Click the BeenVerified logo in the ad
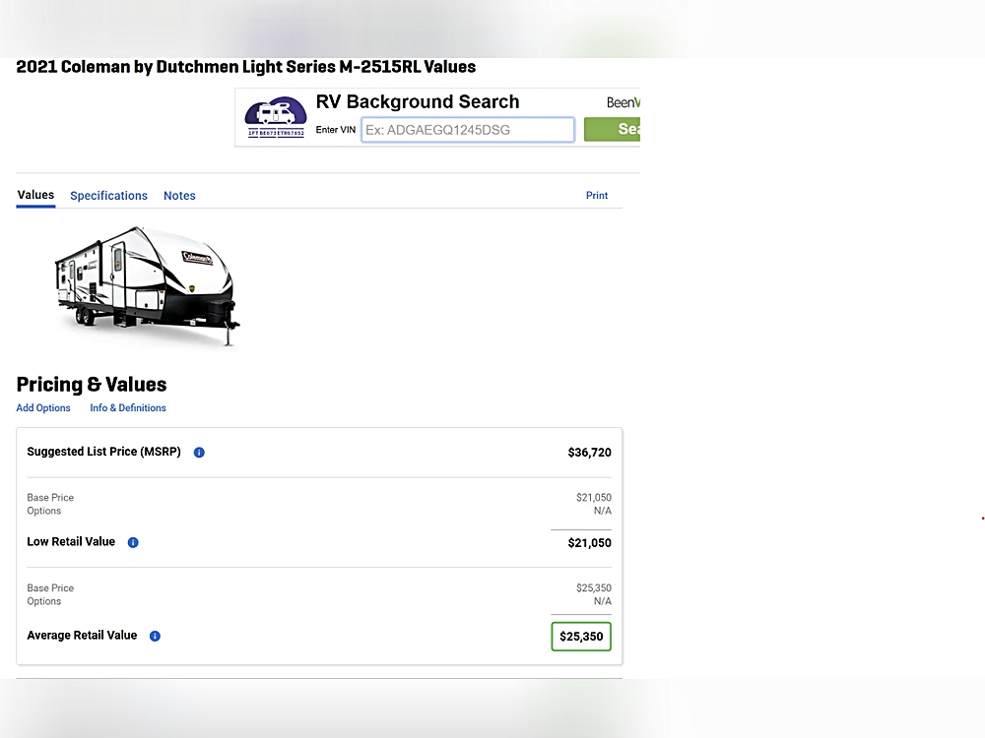This screenshot has width=985, height=738. pos(623,102)
